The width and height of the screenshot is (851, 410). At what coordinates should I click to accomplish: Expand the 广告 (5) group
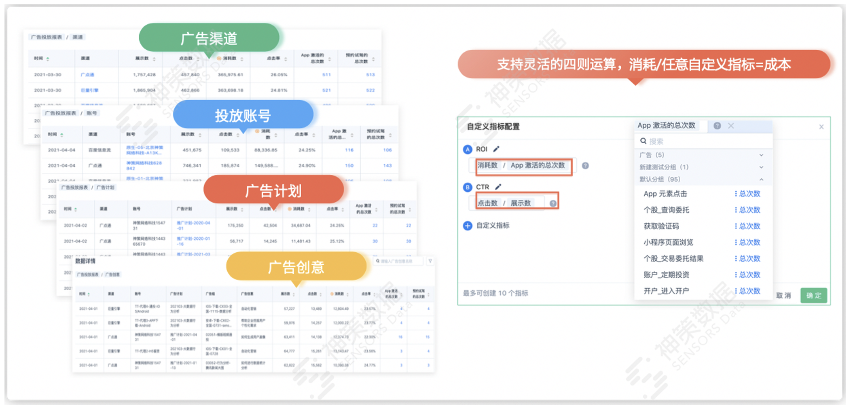click(x=761, y=155)
